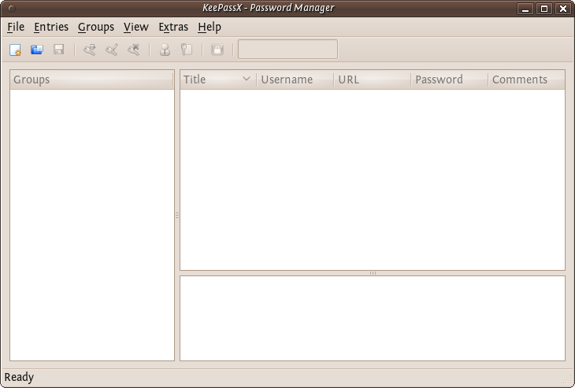Click the splitter handle between Groups and entries
The image size is (575, 388).
(177, 215)
